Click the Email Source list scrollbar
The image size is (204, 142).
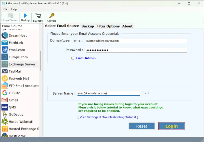pos(41,61)
